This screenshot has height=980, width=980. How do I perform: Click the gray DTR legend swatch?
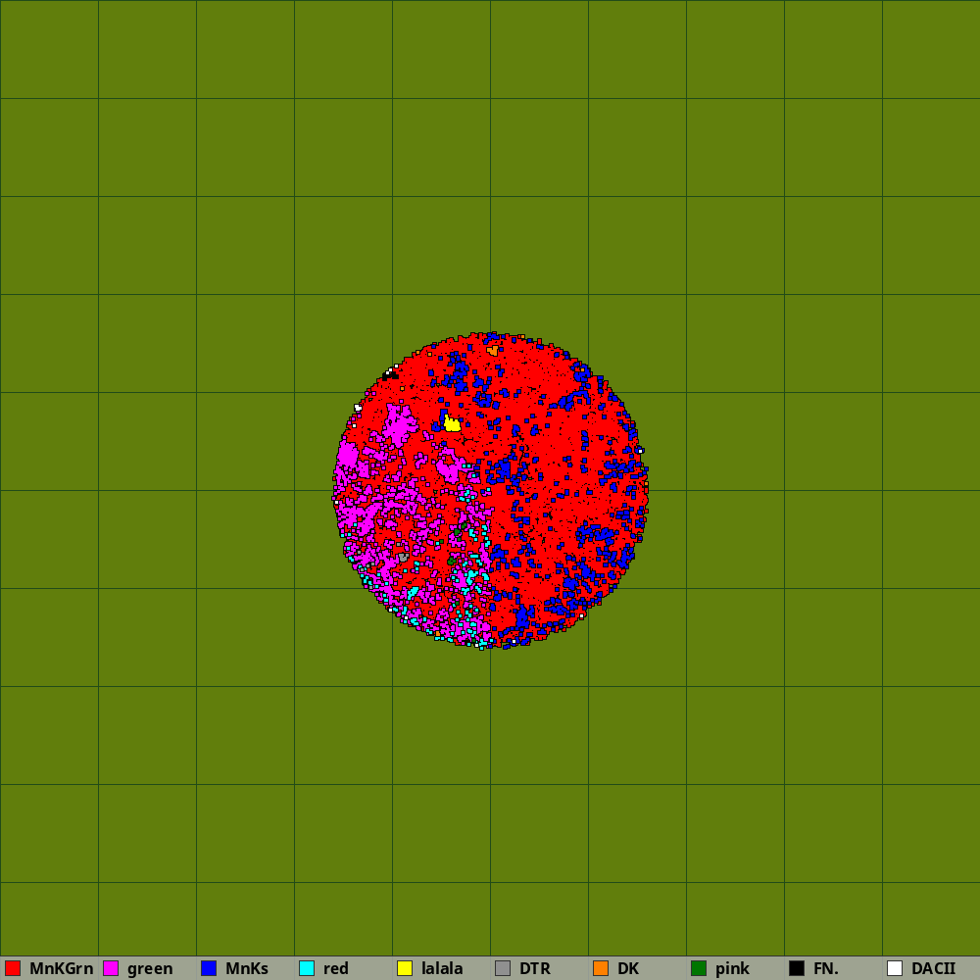pos(503,968)
